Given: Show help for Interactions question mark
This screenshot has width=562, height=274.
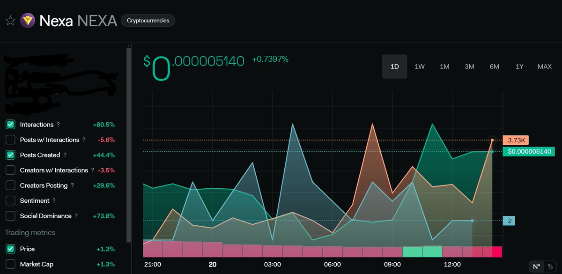Looking at the screenshot, I should (58, 125).
